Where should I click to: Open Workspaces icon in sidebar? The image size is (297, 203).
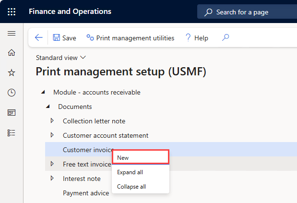pos(12,113)
